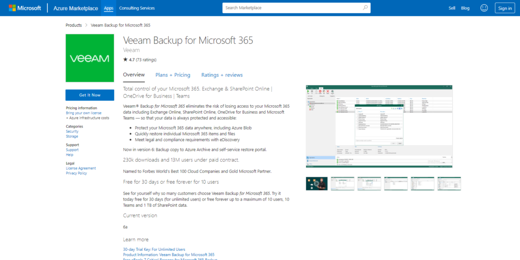Image resolution: width=520 pixels, height=260 pixels.
Task: Open 30-day Trial Key link
Action: (154, 249)
